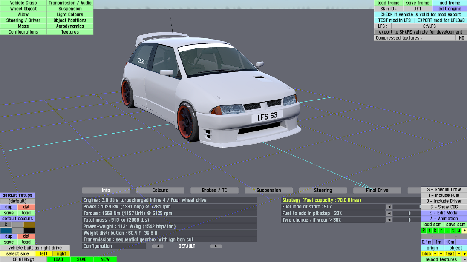Viewport: 467px width, 262px height.
Task: Toggle G - Show COG
Action: coord(444,207)
